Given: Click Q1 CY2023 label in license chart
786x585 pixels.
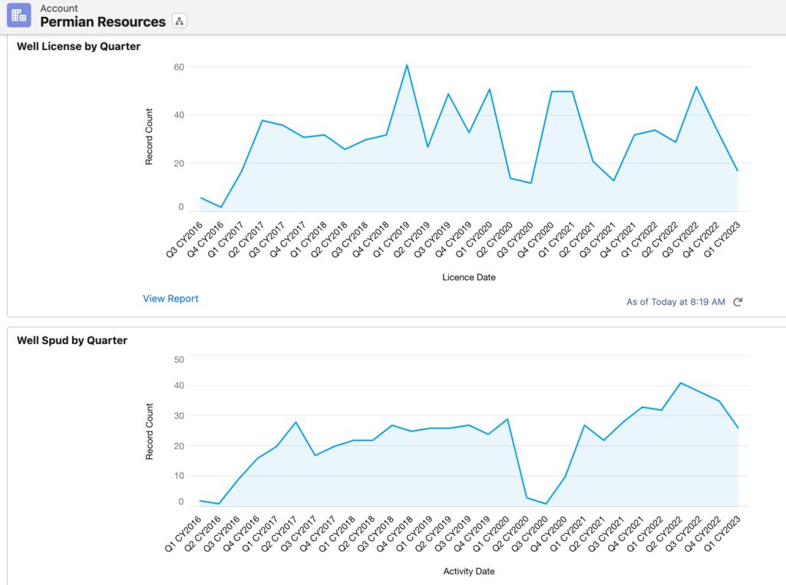Looking at the screenshot, I should pos(722,240).
